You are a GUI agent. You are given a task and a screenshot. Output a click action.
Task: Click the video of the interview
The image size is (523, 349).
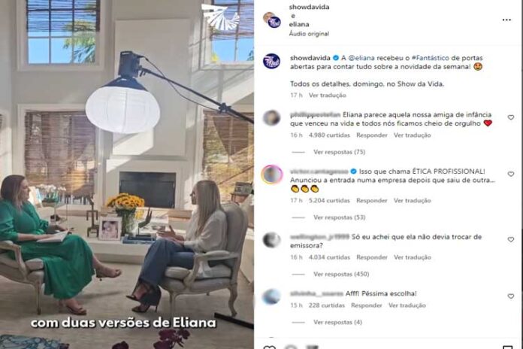point(127,174)
